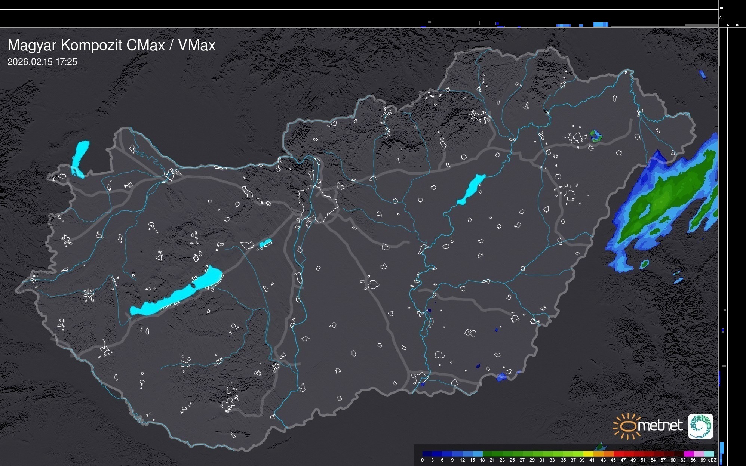Select the orange 41 dBZ legend swatch
The height and width of the screenshot is (466, 746).
pyautogui.click(x=598, y=454)
